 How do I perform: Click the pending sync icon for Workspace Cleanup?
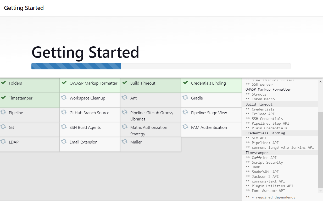point(64,98)
